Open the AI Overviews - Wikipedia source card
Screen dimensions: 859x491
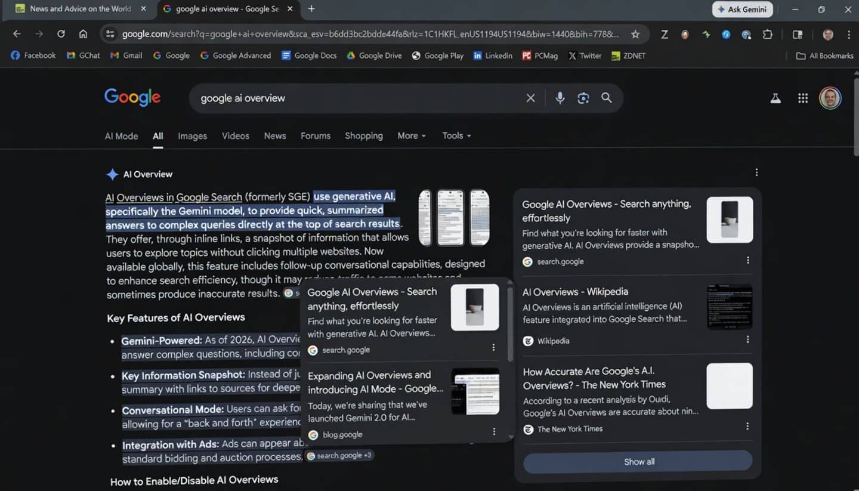tap(637, 316)
